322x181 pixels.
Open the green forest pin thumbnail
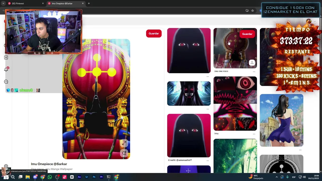(235, 156)
